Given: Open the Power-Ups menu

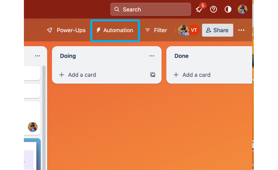Looking at the screenshot, I should click(x=66, y=30).
